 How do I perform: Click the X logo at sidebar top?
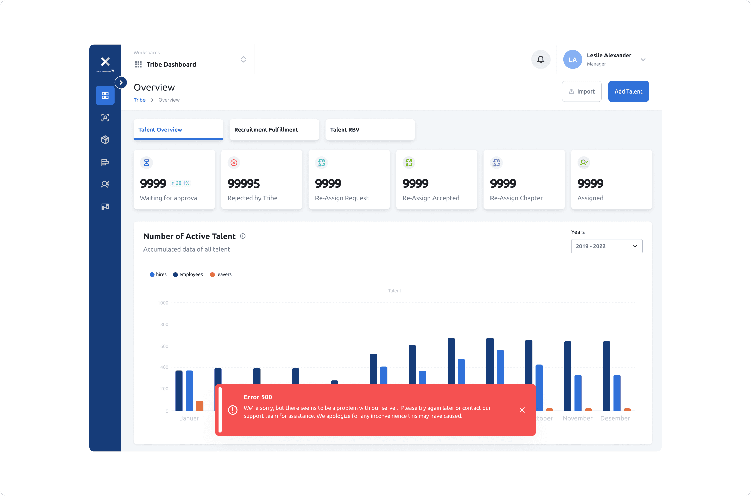click(x=105, y=62)
